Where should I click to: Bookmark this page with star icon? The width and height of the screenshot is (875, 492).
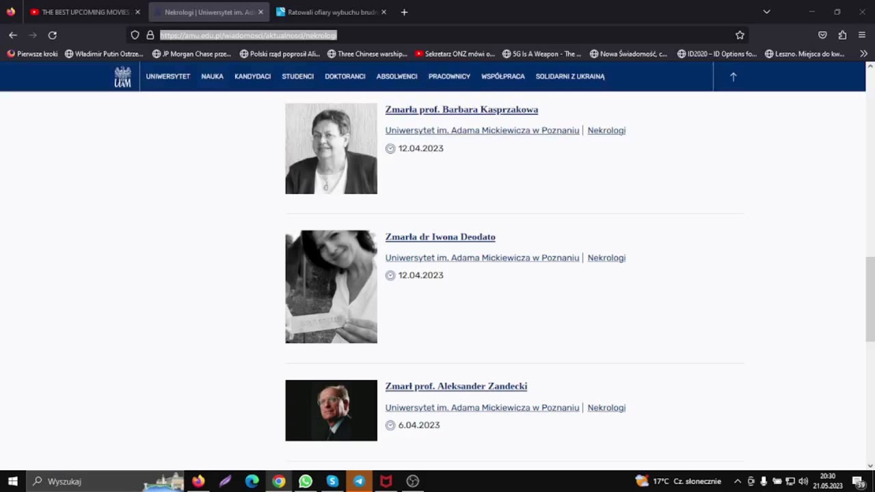740,35
